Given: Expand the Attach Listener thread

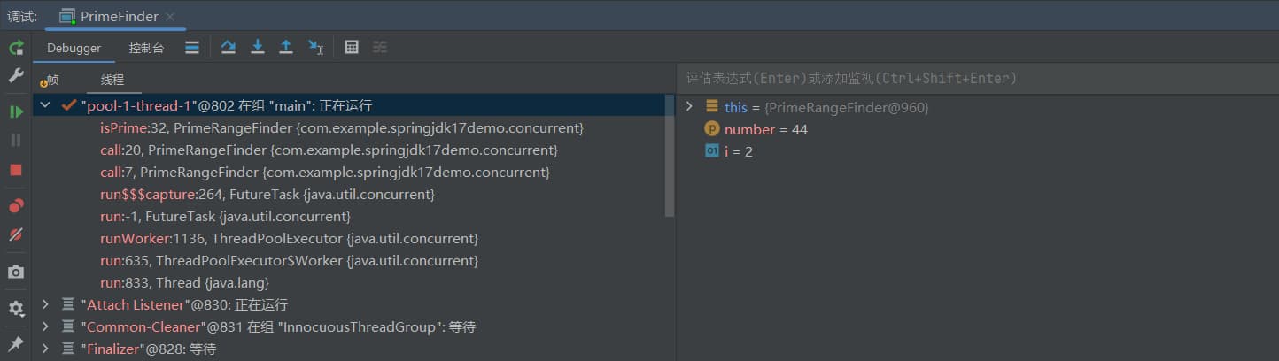Looking at the screenshot, I should 45,304.
